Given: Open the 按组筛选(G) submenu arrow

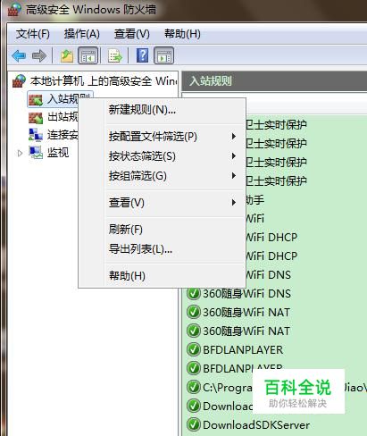Looking at the screenshot, I should 234,176.
